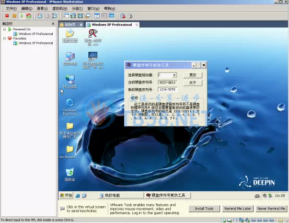Power on the VM with the green play icon

click(x=22, y=16)
